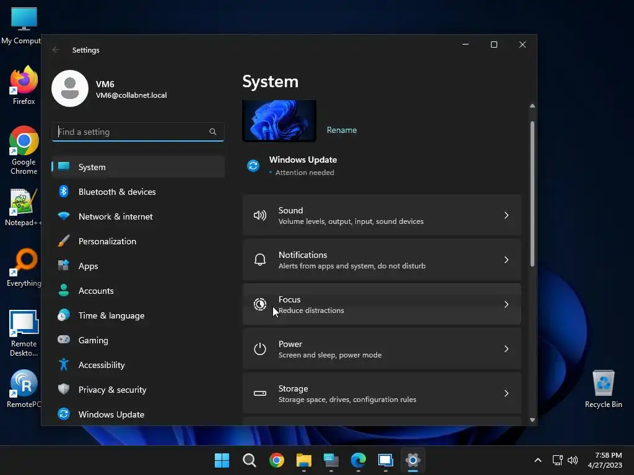The height and width of the screenshot is (475, 634).
Task: Expand Notifications settings chevron
Action: (x=506, y=260)
